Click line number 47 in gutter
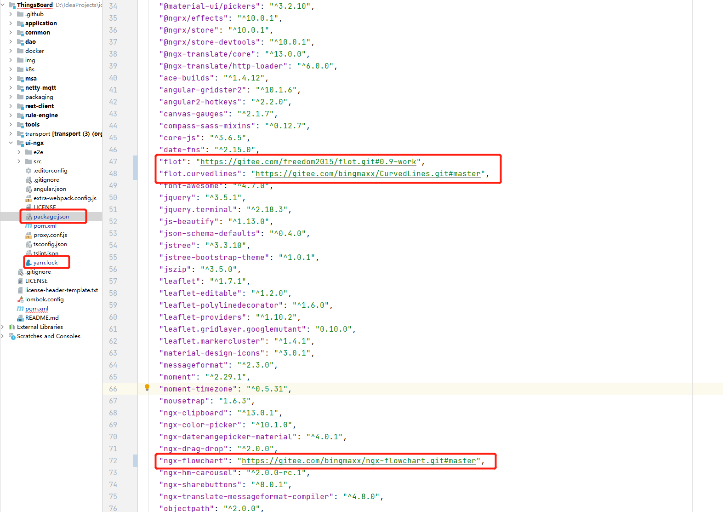Screen dimensions: 723x512 coord(113,161)
